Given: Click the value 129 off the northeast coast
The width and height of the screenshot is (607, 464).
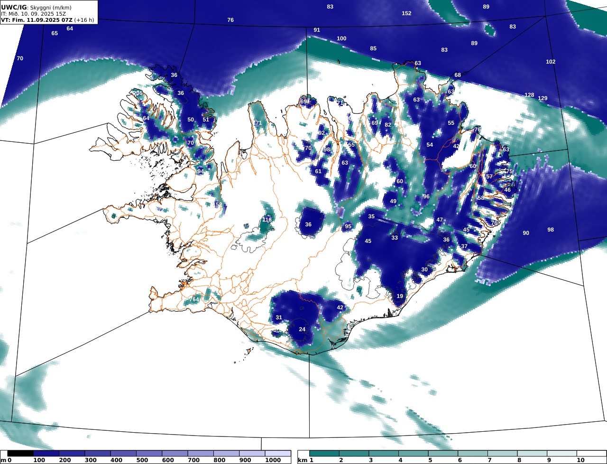Looking at the screenshot, I should tap(543, 98).
